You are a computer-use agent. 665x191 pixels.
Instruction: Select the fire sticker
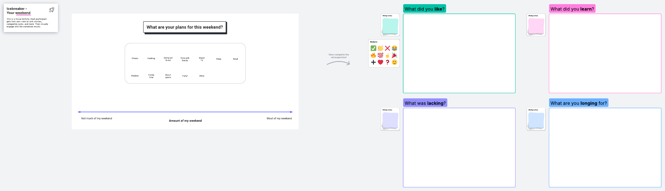(373, 55)
